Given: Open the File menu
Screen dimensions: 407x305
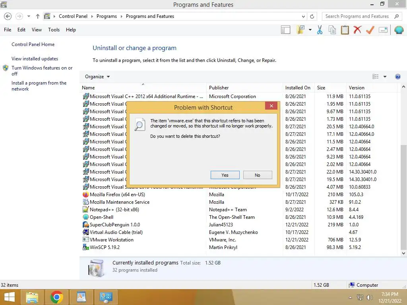Looking at the screenshot, I should point(8,30).
